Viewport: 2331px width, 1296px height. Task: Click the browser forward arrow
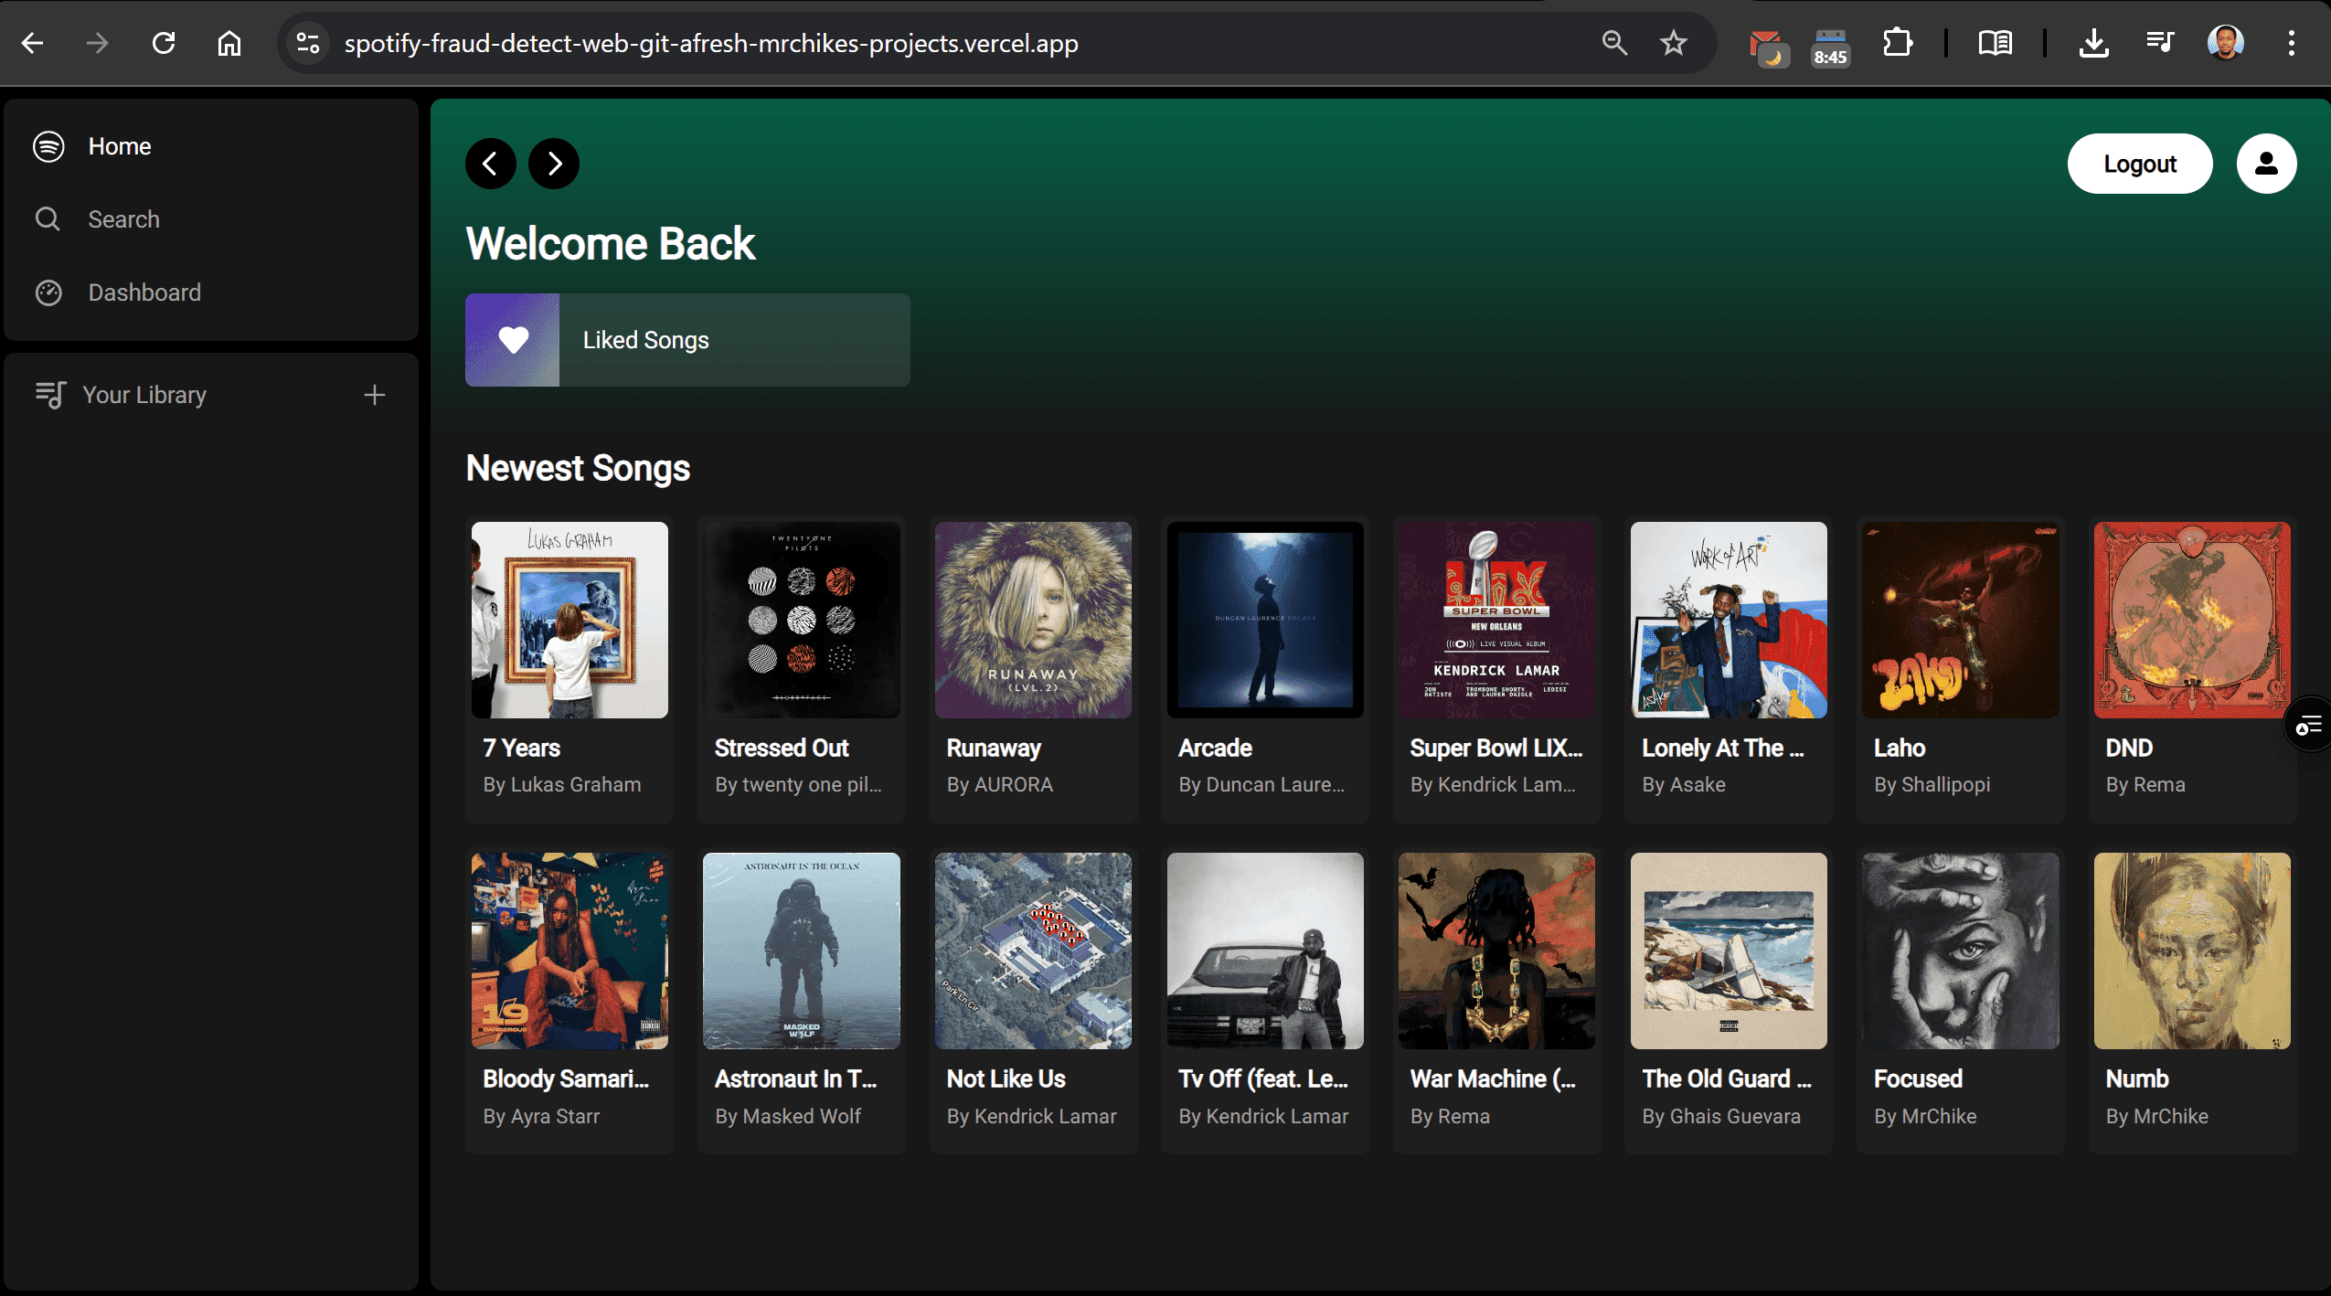pyautogui.click(x=97, y=43)
